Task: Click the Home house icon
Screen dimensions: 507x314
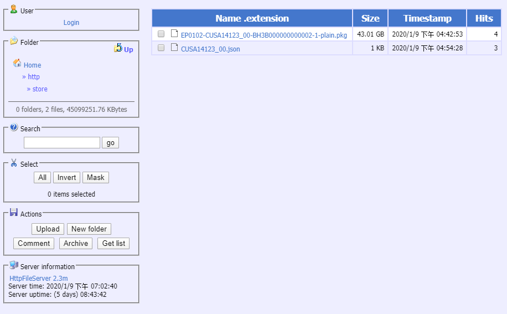Action: tap(17, 64)
